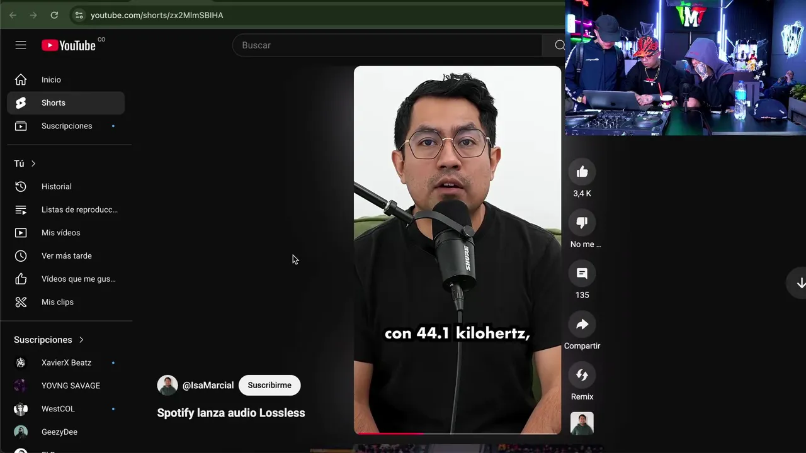The height and width of the screenshot is (453, 806).
Task: Like the short video
Action: (x=582, y=172)
